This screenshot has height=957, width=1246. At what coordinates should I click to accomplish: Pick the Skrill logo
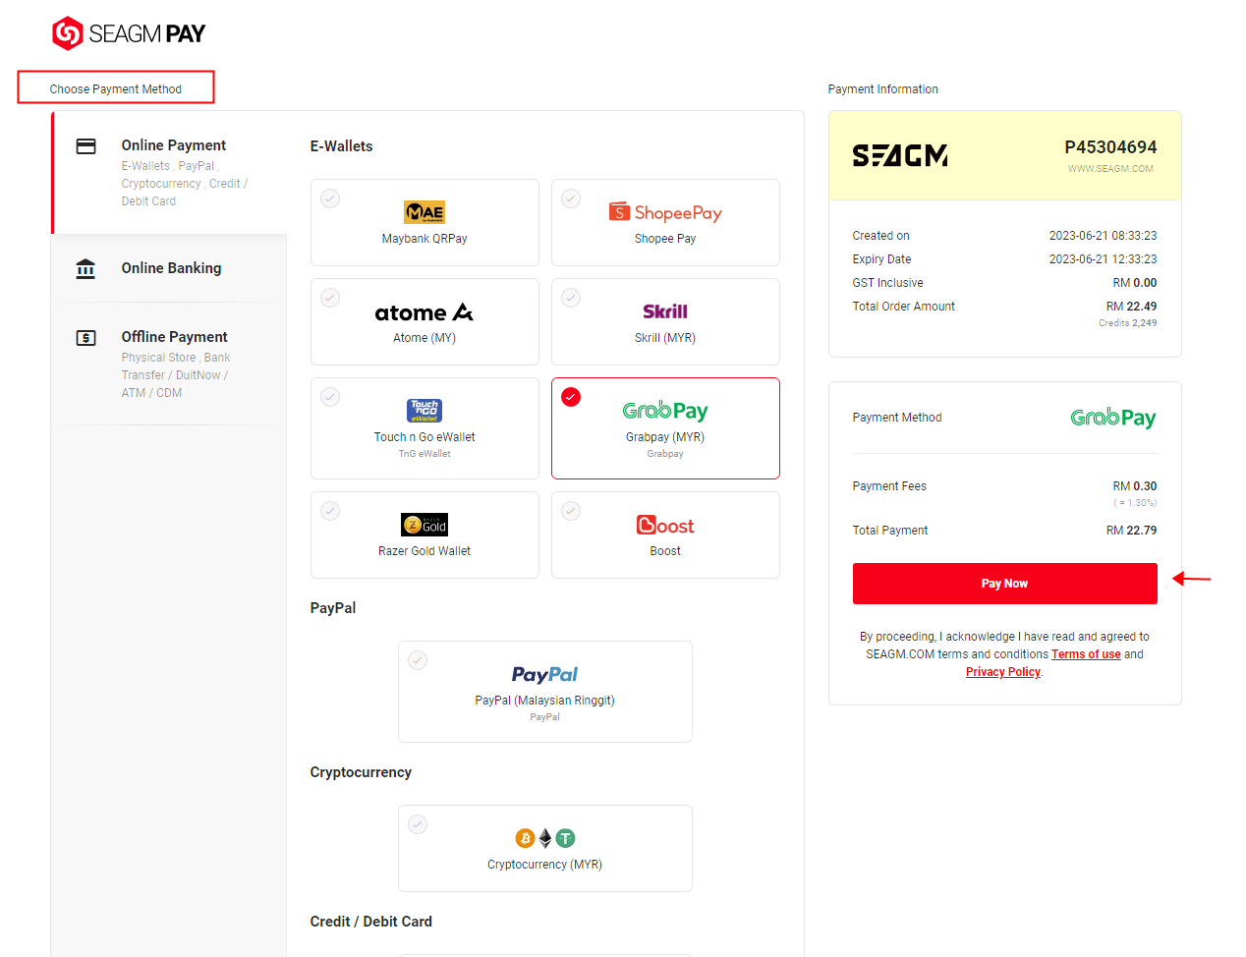(665, 311)
